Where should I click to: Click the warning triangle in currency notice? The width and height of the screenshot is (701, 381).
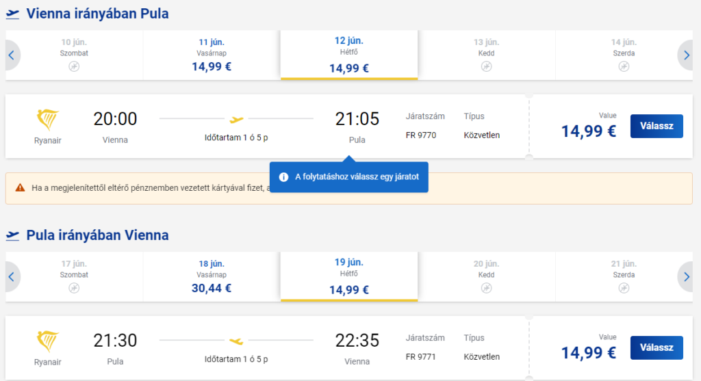click(20, 187)
